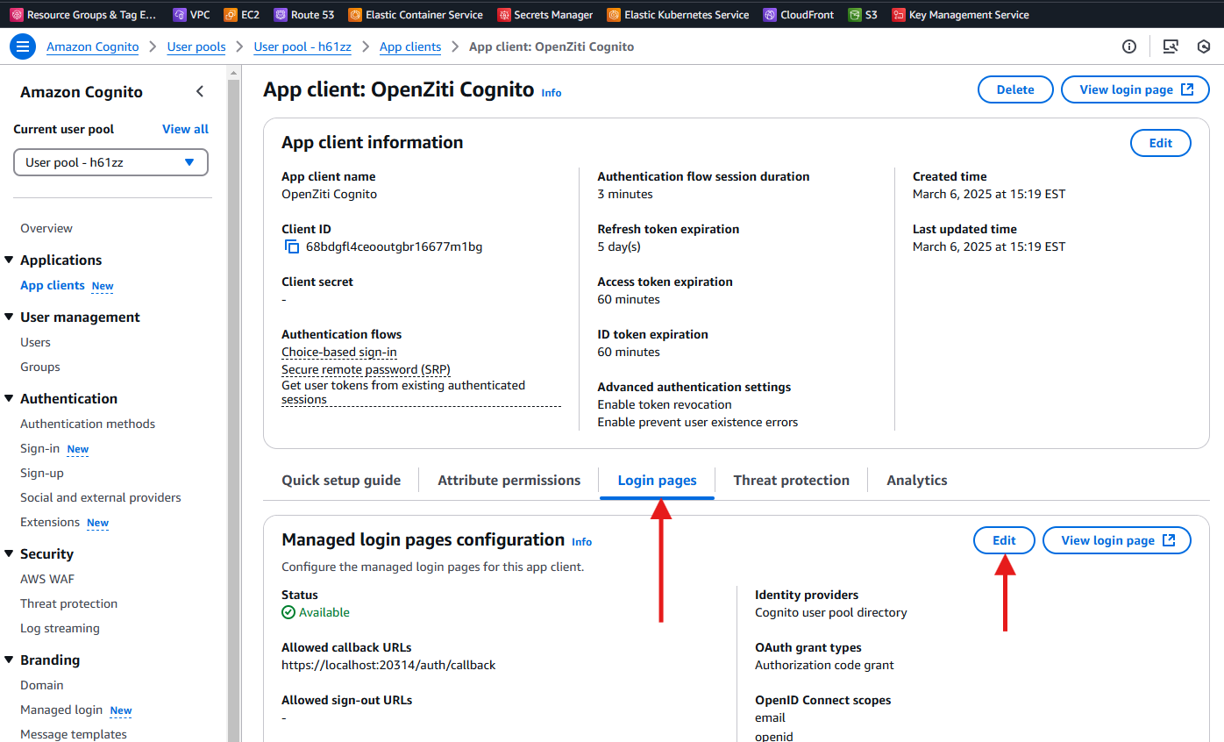Click the View all user pools link
Screen dimensions: 1224x742
pyautogui.click(x=185, y=129)
